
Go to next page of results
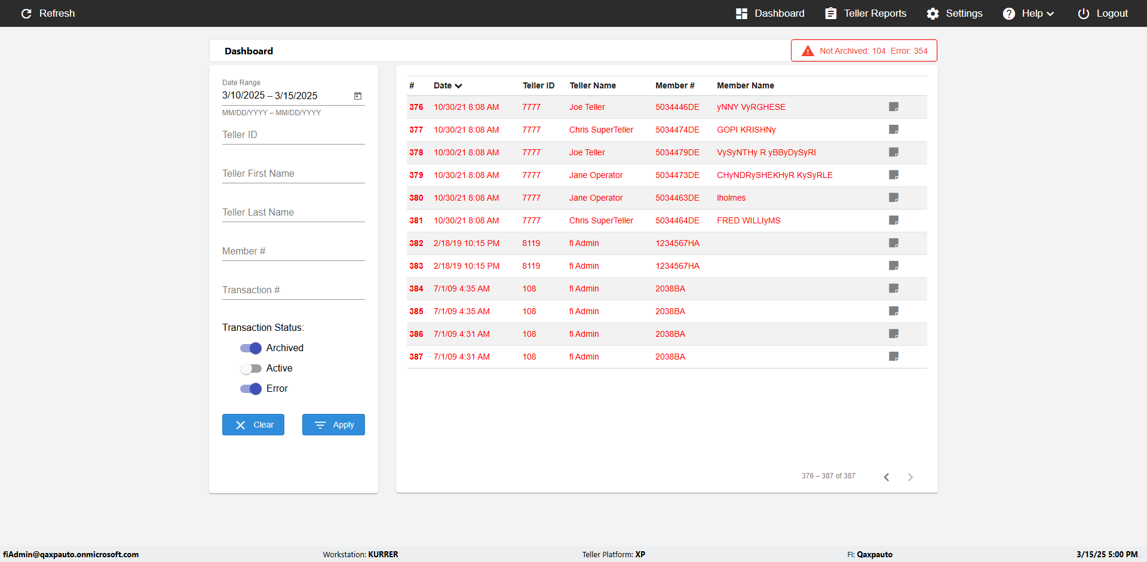(910, 477)
